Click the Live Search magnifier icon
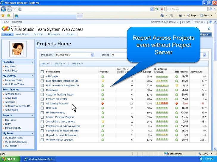 [x=211, y=9]
